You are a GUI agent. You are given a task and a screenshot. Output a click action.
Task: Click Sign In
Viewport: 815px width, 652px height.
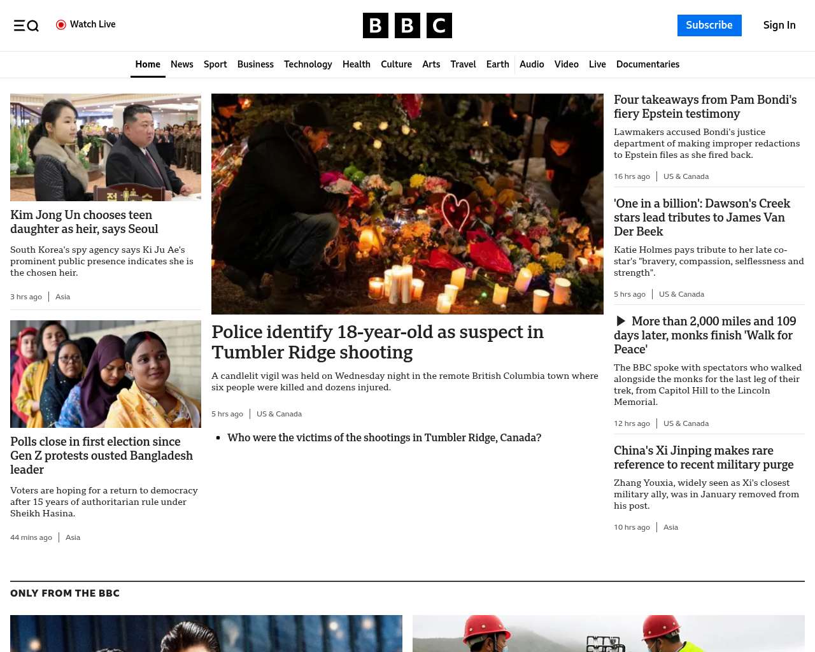click(779, 25)
